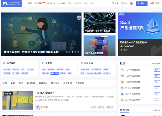Open the 营销无效原因 main banner image
The height and width of the screenshot is (116, 162).
pos(41,34)
